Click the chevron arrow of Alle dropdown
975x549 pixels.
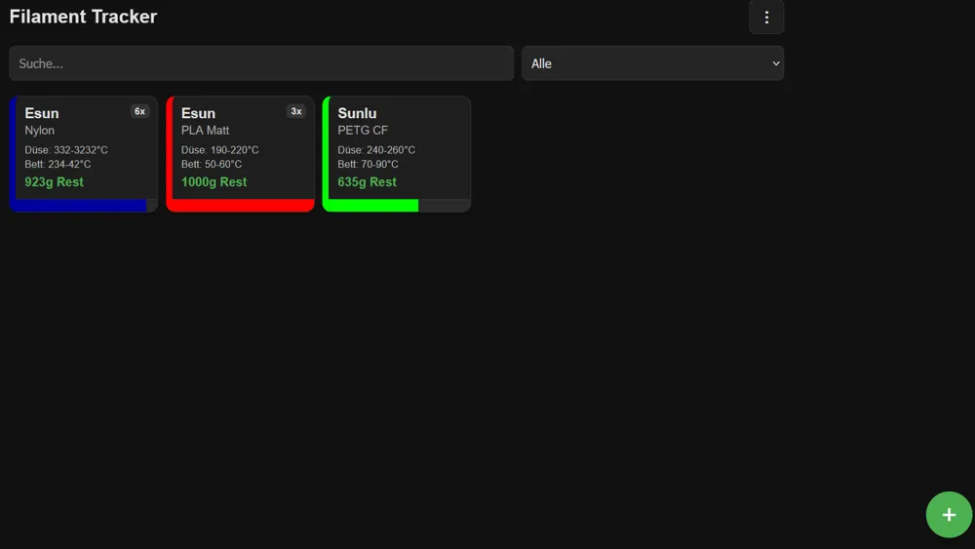click(776, 63)
